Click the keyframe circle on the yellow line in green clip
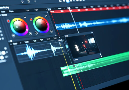Viewport: 129px width, 90px height. (x=69, y=70)
